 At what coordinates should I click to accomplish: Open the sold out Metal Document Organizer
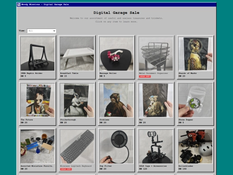click(156, 57)
